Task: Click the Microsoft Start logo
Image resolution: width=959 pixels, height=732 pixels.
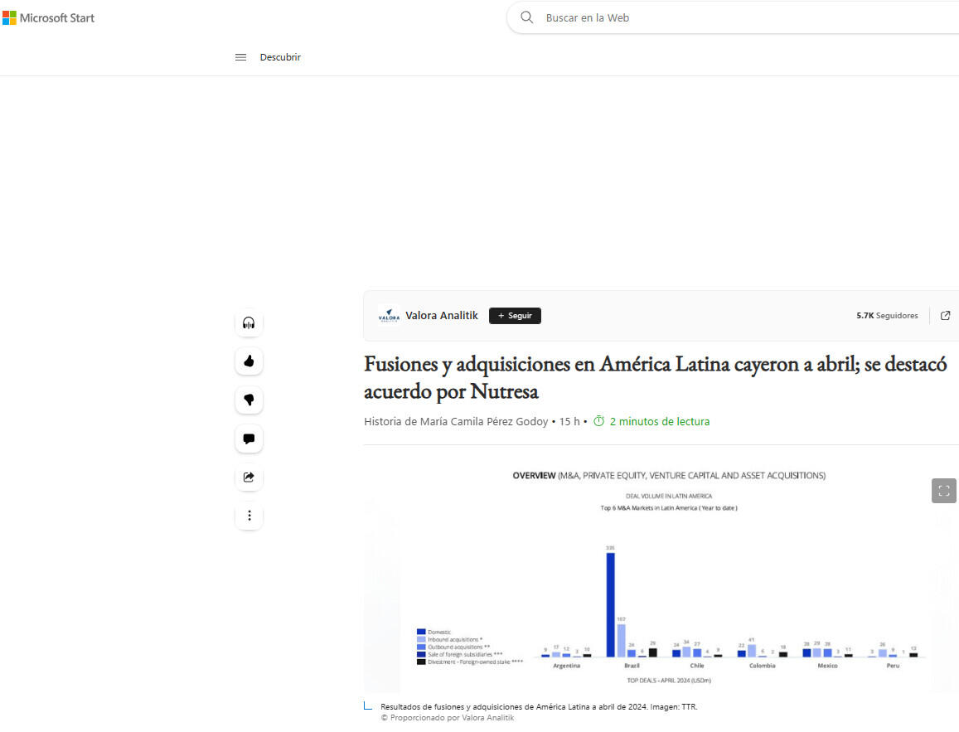Action: 48,17
